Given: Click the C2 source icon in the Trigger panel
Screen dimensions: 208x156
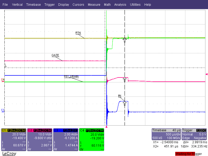Looking at the screenshot, I should 198,130.
